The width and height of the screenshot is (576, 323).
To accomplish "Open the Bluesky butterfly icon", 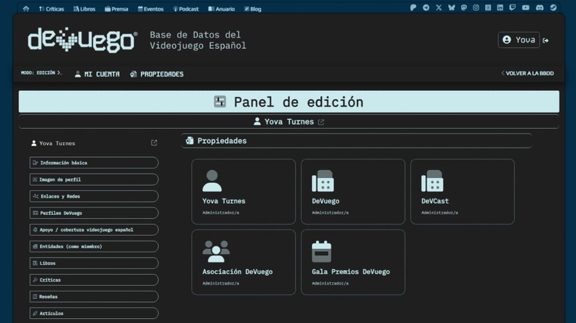I will 452,7.
